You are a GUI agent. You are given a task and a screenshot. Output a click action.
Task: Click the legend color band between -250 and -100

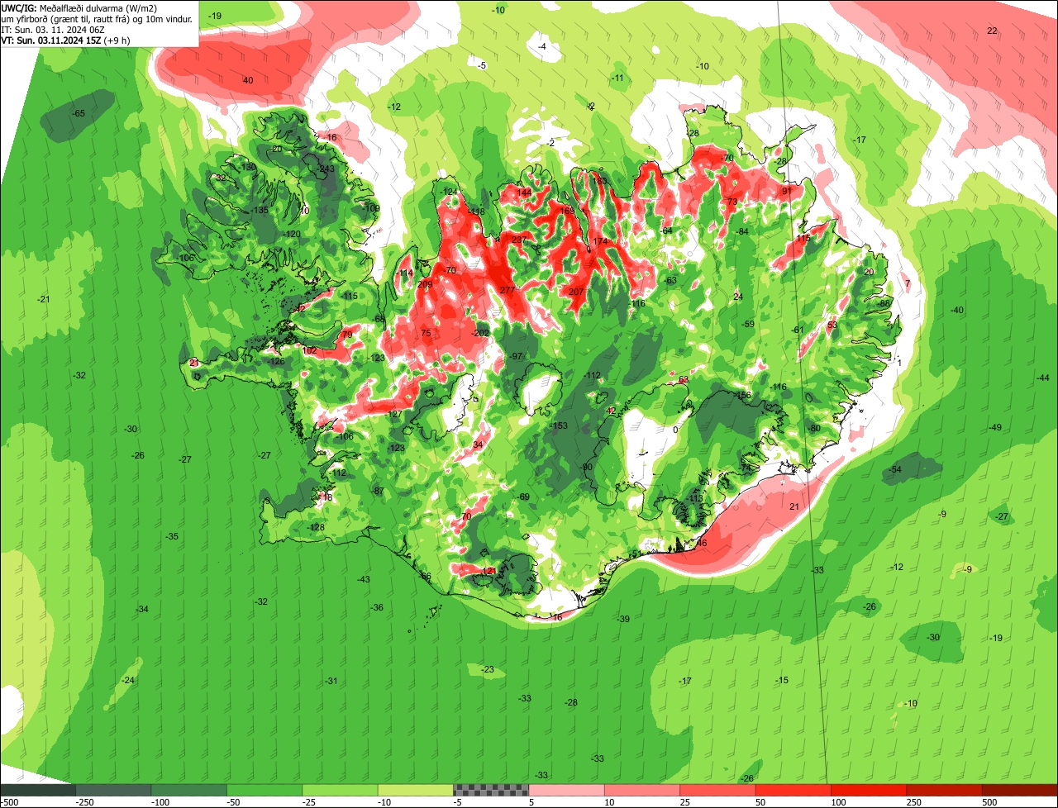[x=114, y=790]
